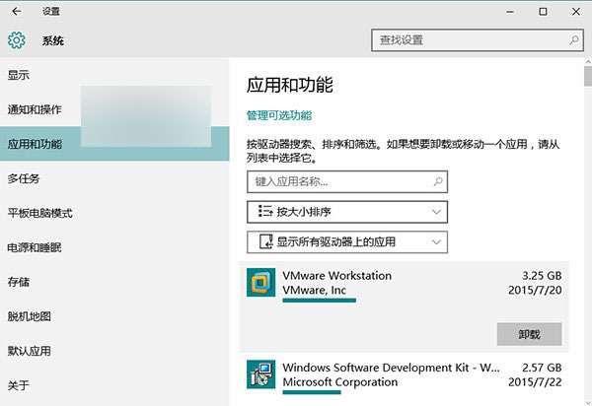Click the back arrow in title bar
Screen dimensions: 592x406
(x=16, y=12)
